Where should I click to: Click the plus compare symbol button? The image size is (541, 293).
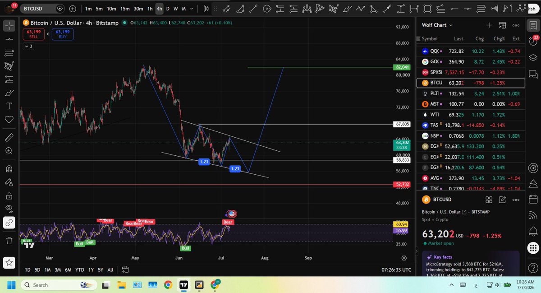tap(73, 9)
